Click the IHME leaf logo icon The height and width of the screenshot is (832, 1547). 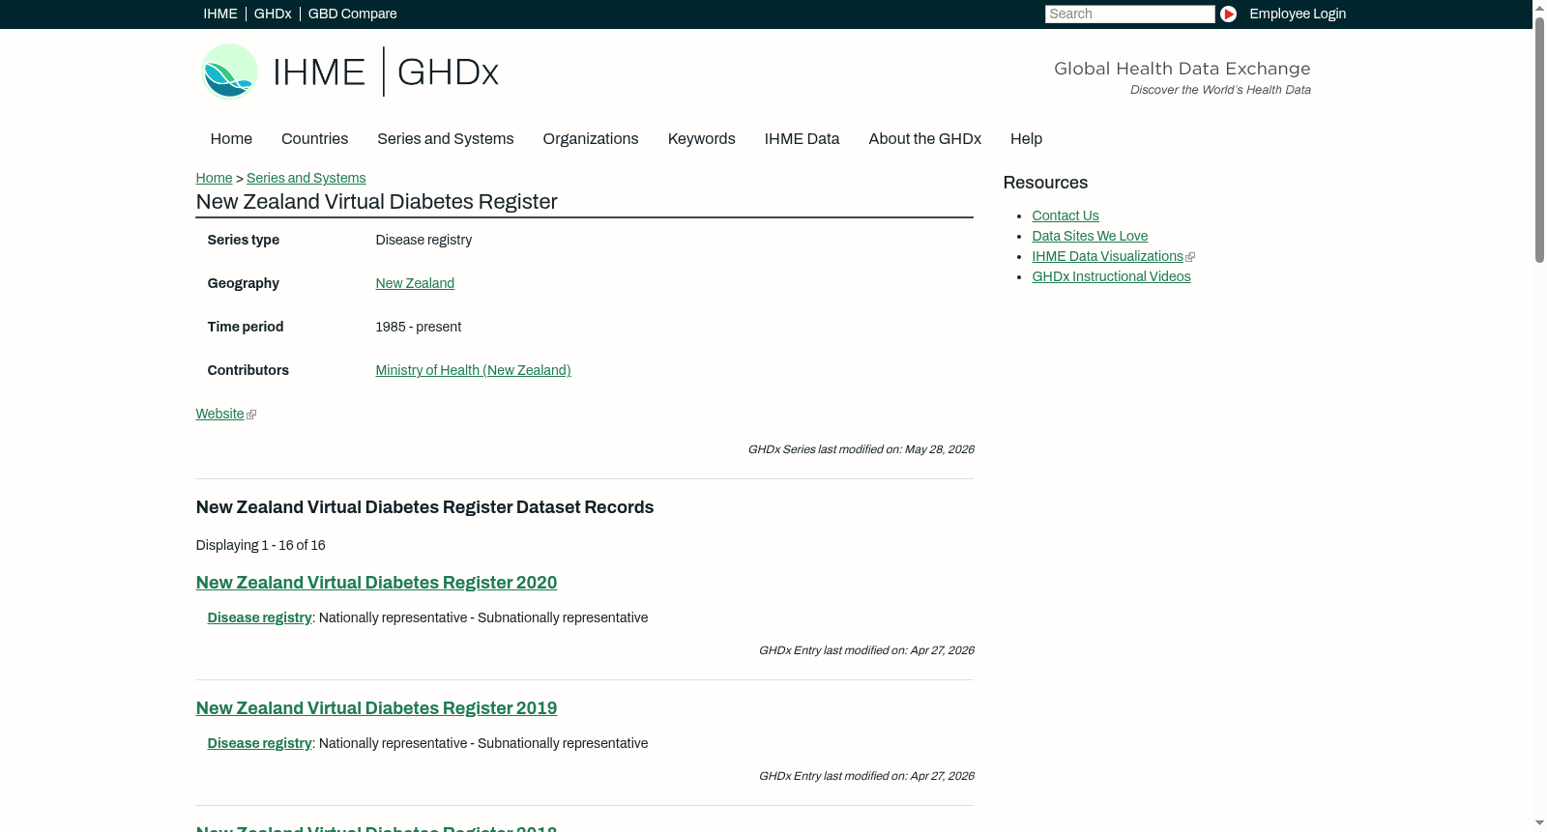pos(229,72)
